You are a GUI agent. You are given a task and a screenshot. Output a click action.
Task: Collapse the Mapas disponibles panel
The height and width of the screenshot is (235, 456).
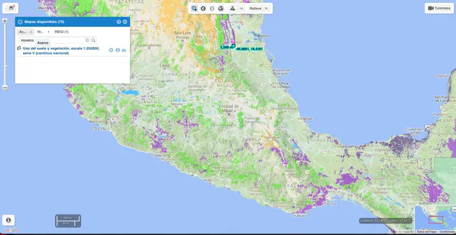tap(125, 22)
